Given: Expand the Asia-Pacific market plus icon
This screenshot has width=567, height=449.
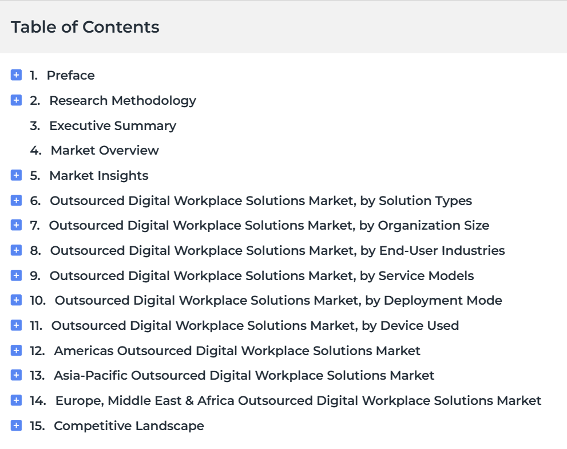Looking at the screenshot, I should (16, 375).
